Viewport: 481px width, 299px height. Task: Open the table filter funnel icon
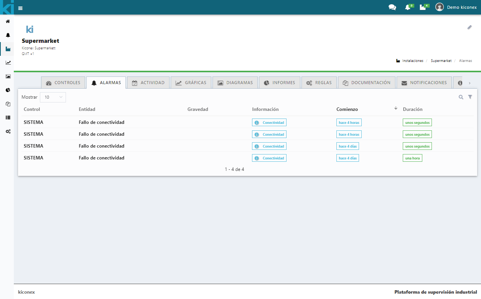pyautogui.click(x=470, y=97)
